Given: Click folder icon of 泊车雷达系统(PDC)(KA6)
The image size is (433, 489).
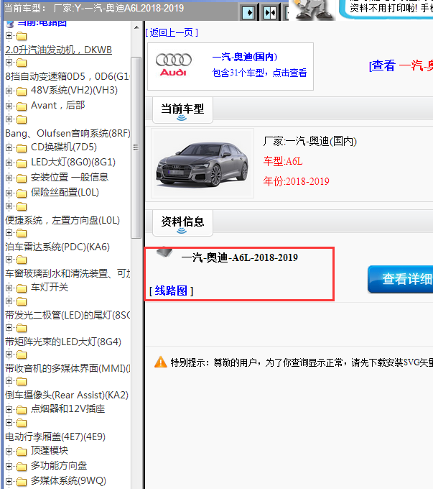Looking at the screenshot, I should (x=22, y=233).
